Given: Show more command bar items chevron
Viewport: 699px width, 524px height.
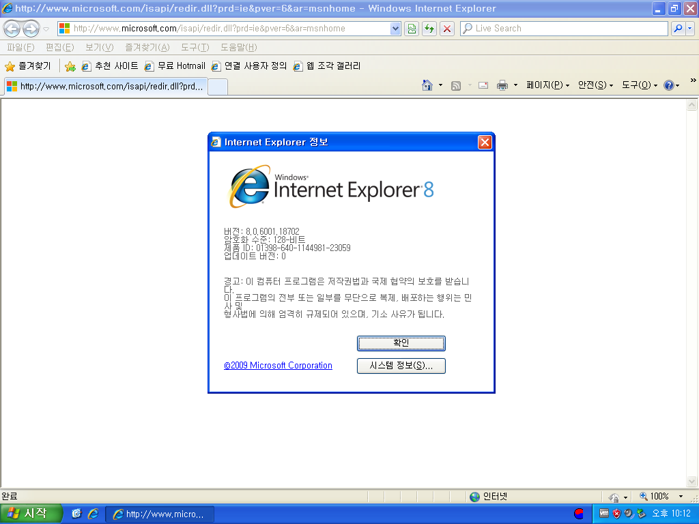Looking at the screenshot, I should 693,81.
